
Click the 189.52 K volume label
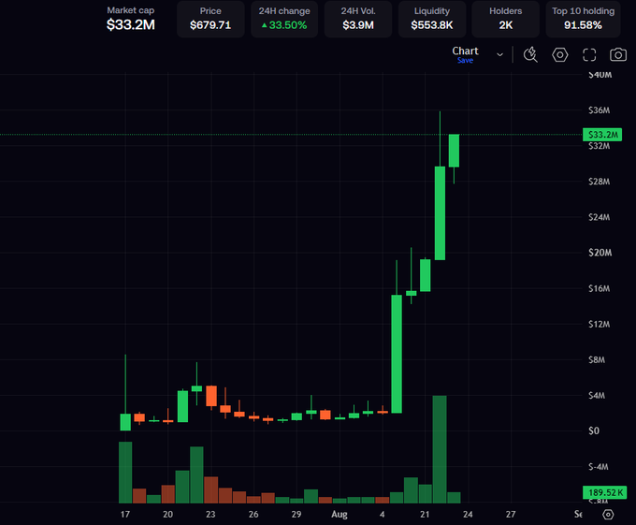[605, 492]
